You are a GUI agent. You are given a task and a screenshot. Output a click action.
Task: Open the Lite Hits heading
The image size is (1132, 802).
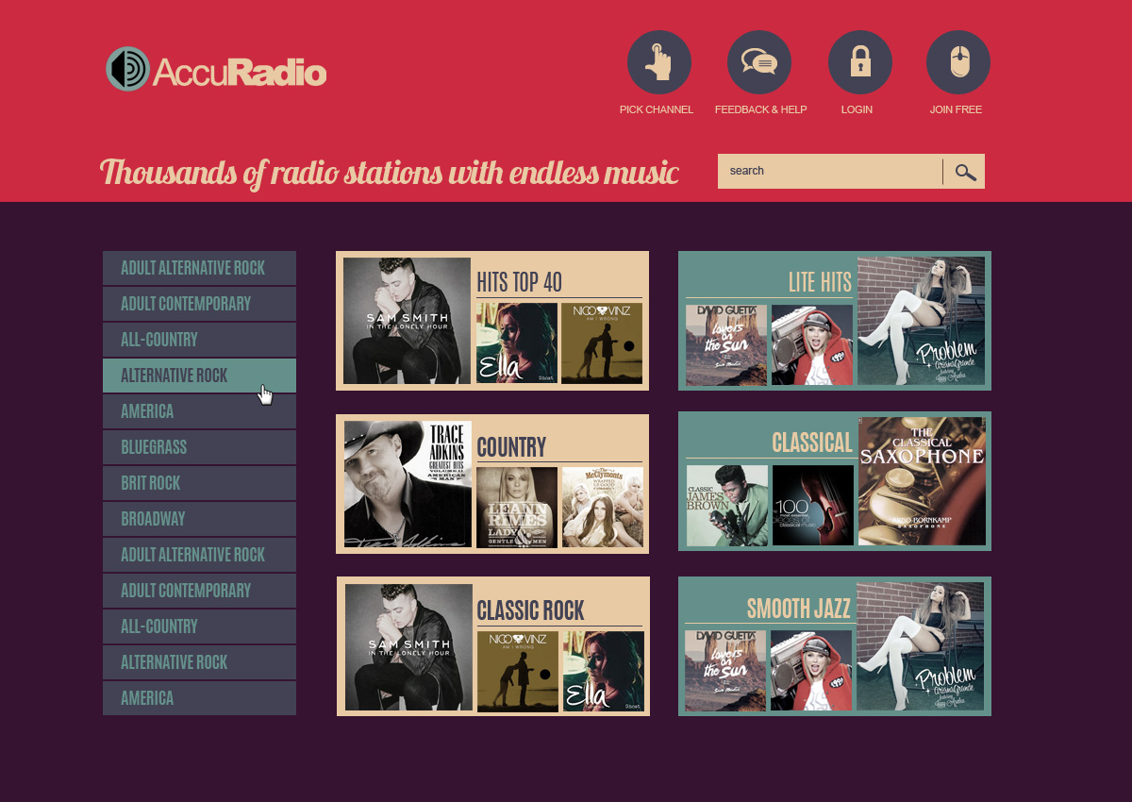click(820, 282)
